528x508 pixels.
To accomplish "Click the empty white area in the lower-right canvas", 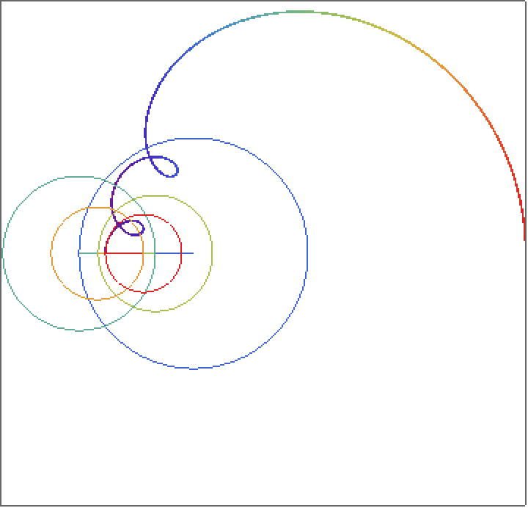I will click(x=411, y=426).
